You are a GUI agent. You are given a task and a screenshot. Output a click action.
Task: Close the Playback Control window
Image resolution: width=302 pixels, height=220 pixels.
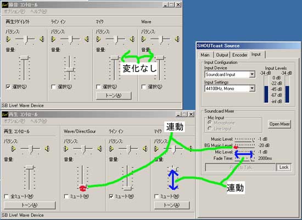191,114
